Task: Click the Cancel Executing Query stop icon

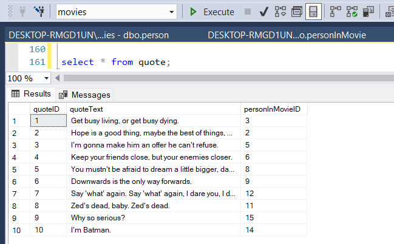Action: tap(248, 12)
